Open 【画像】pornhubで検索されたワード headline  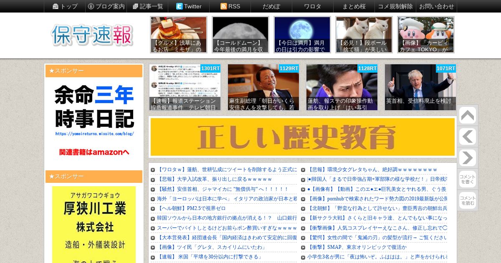(x=377, y=199)
